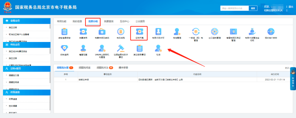Click 定制e服务 panel scrollbar
The height and width of the screenshot is (118, 296).
tap(50, 77)
